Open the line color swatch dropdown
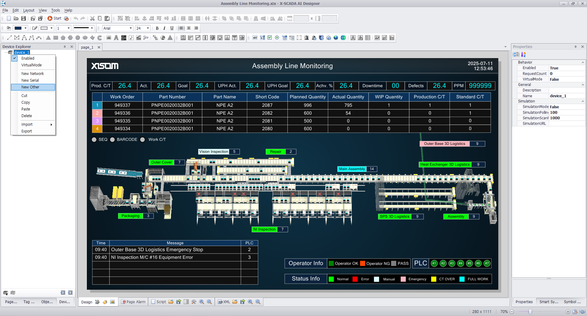The width and height of the screenshot is (587, 316). (x=51, y=28)
